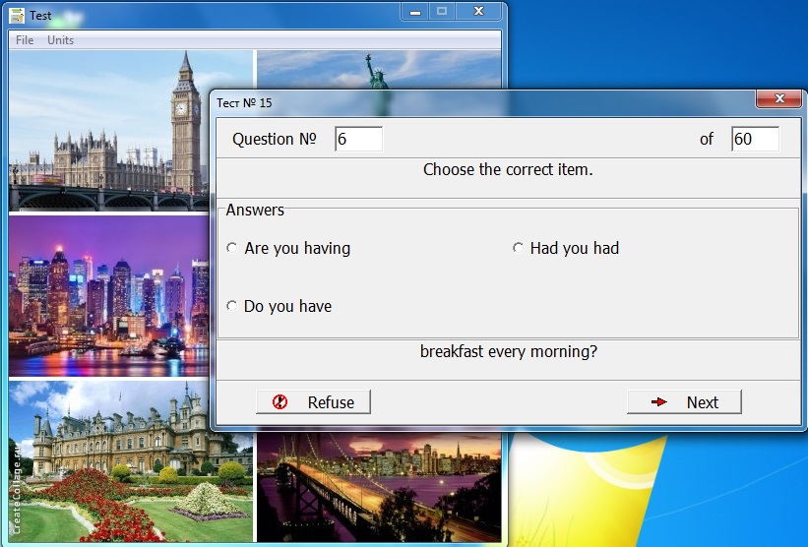Click the "Question №" label
Viewport: 808px width, 547px height.
click(275, 139)
